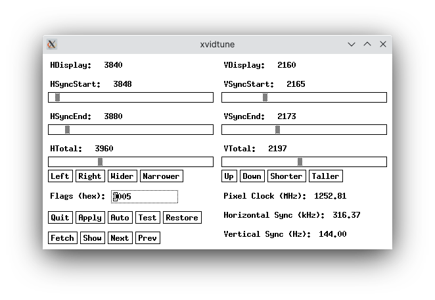The width and height of the screenshot is (435, 300).
Task: Click the Shorter button
Action: [x=286, y=176]
